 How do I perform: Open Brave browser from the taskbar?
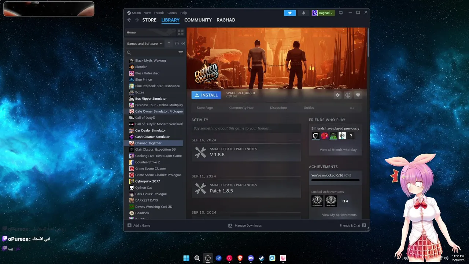tap(240, 258)
